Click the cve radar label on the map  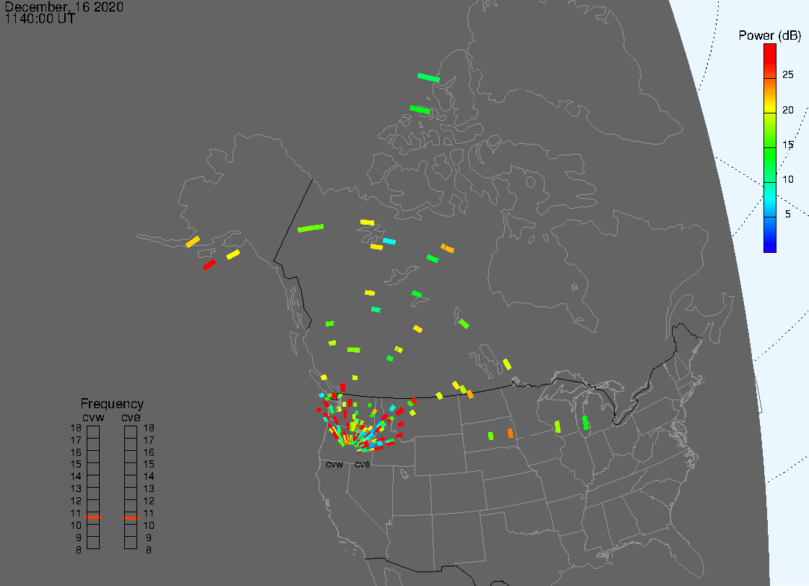362,465
